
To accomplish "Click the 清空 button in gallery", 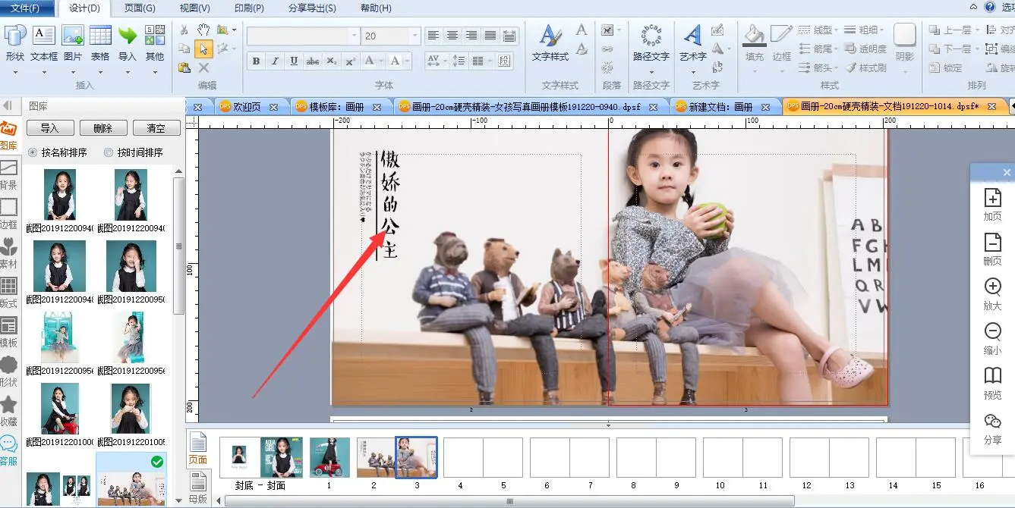I will (x=156, y=128).
